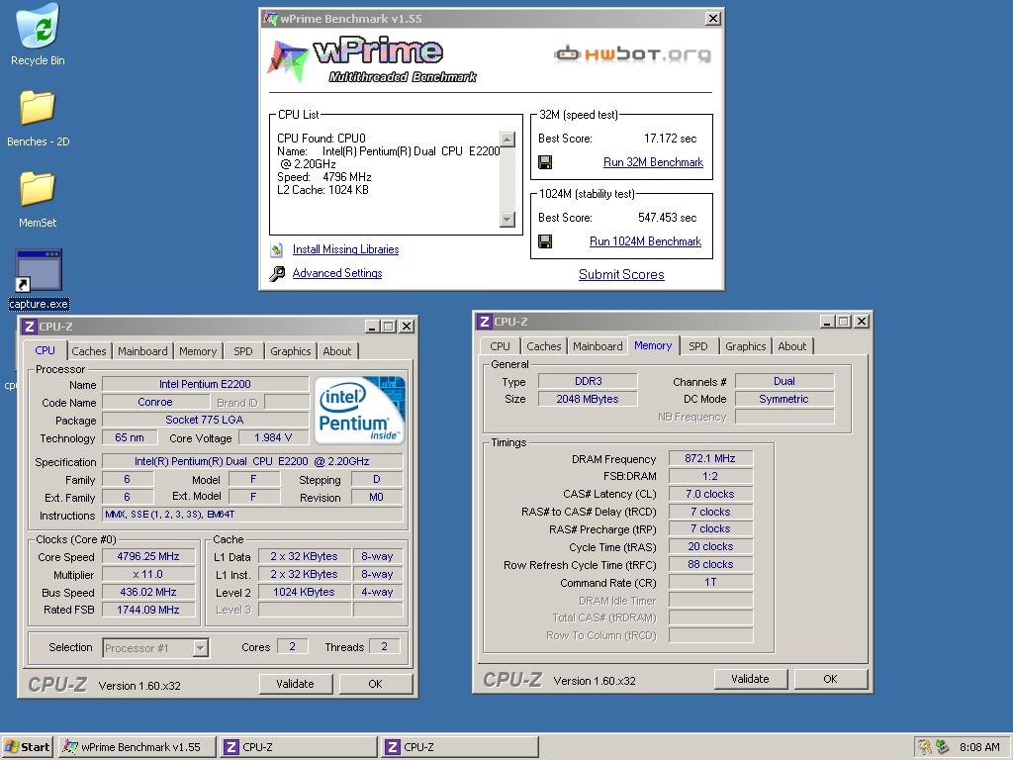Click the wPrime logo graphic
This screenshot has width=1013, height=760.
coord(372,60)
